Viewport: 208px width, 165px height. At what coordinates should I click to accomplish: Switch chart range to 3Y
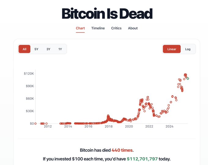pyautogui.click(x=48, y=49)
